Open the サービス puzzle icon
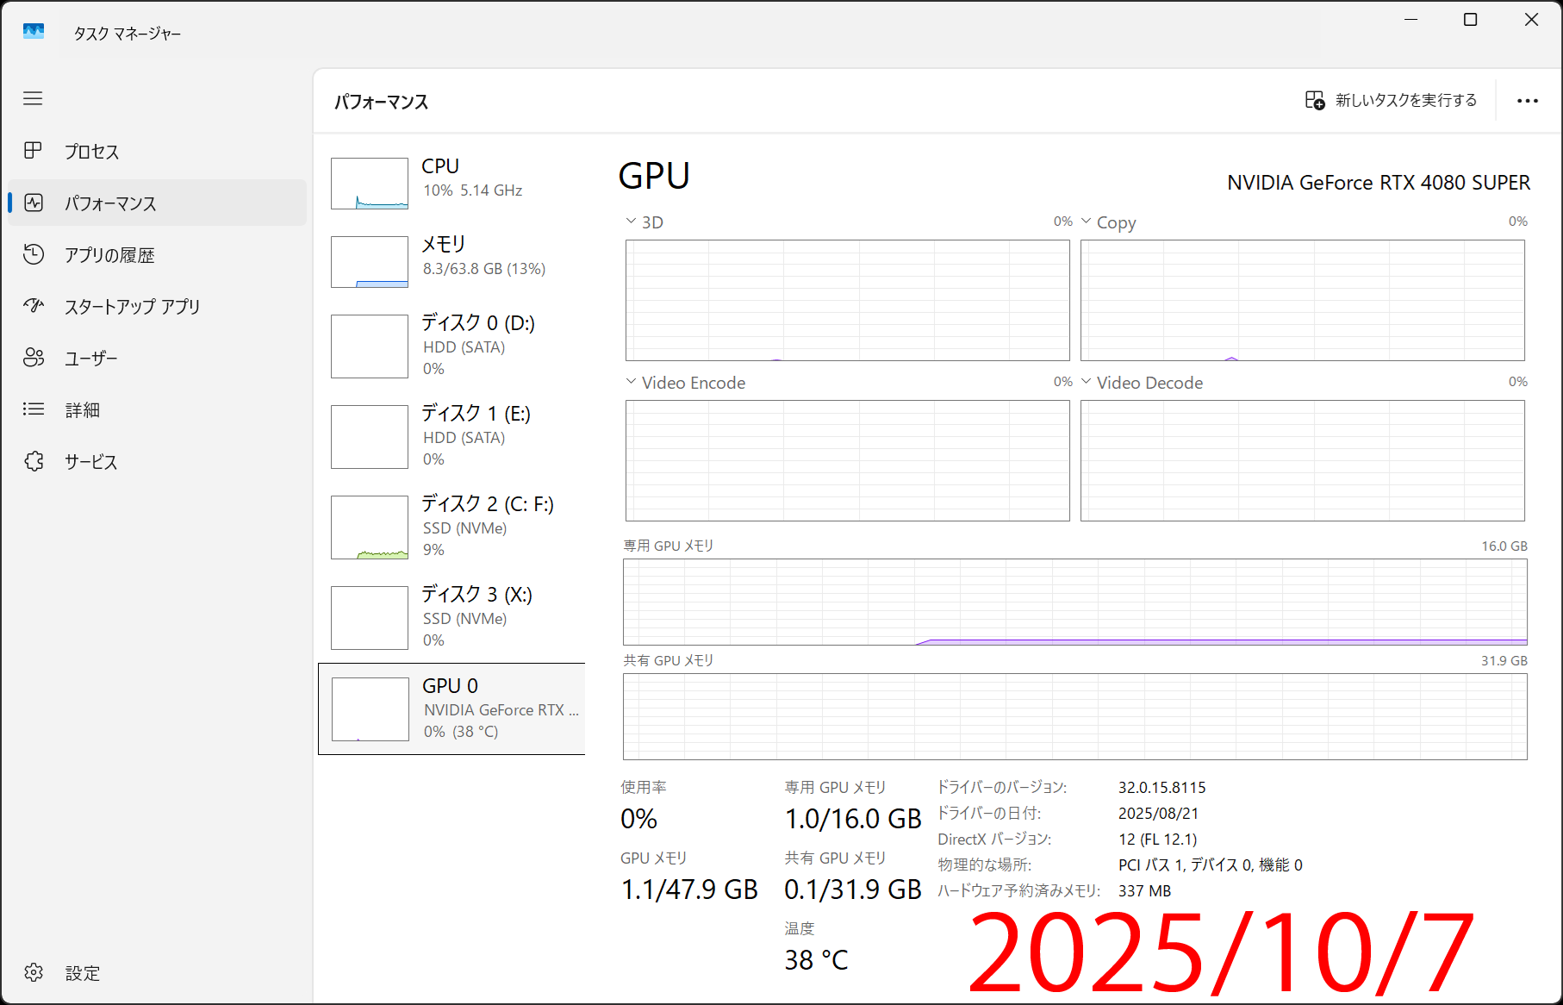Screen dimensions: 1563x1005 pos(33,461)
